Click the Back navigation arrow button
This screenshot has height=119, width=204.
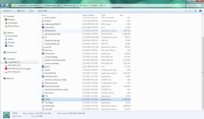tap(3, 5)
